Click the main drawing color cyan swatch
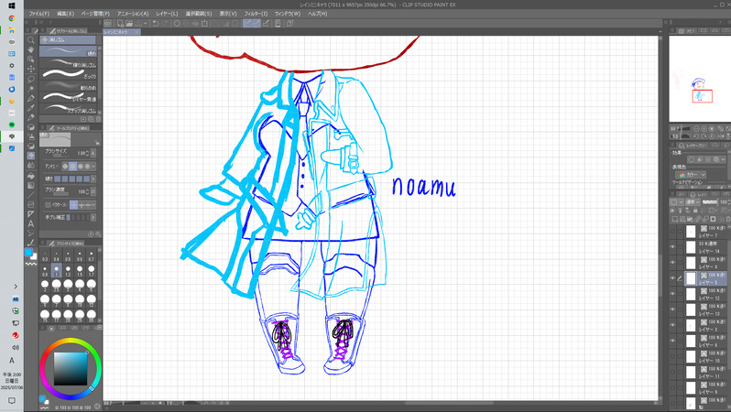This screenshot has height=412, width=731. 28,252
